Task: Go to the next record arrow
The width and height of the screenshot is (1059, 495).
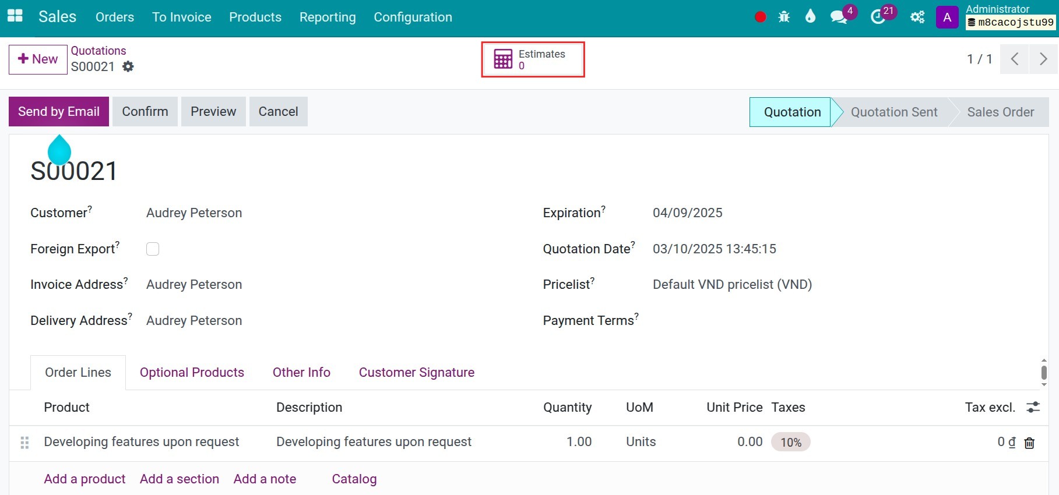Action: [1043, 59]
